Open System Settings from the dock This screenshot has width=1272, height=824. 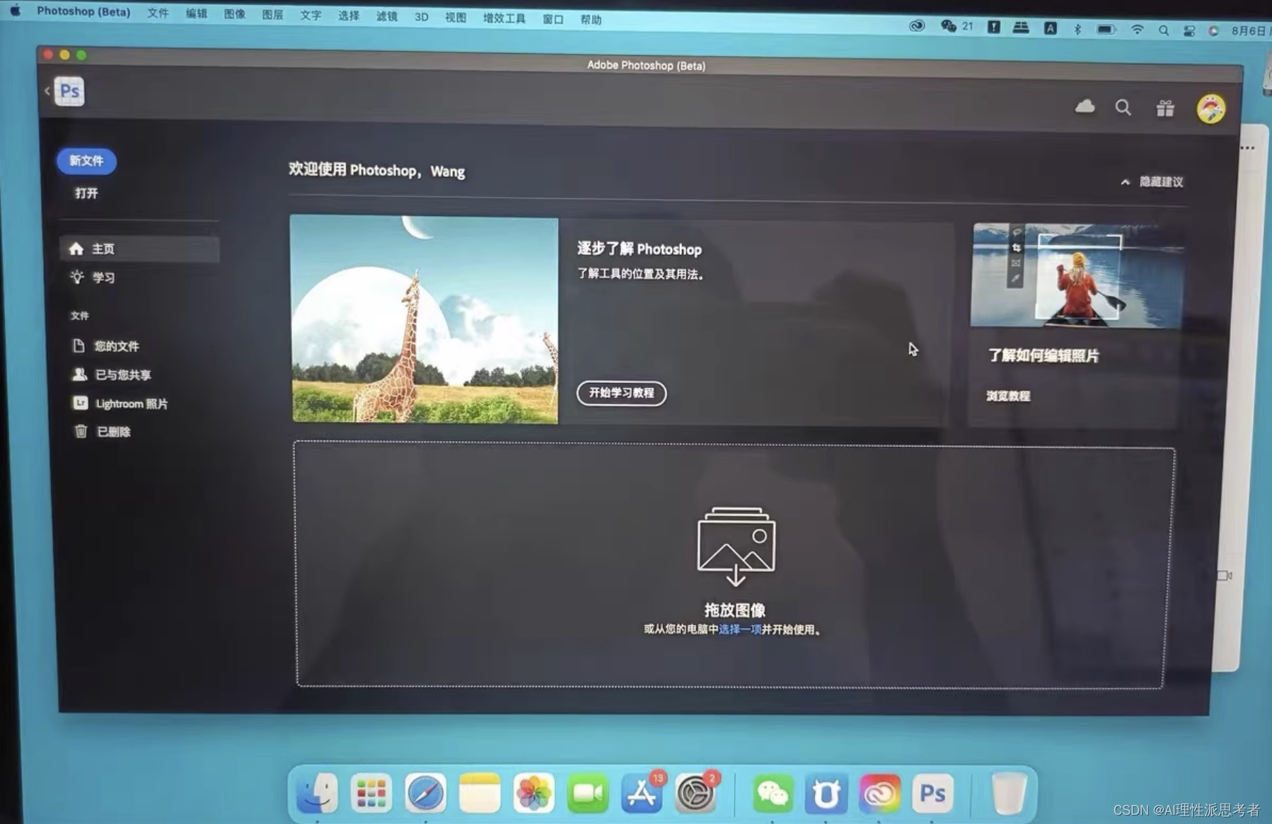click(695, 794)
